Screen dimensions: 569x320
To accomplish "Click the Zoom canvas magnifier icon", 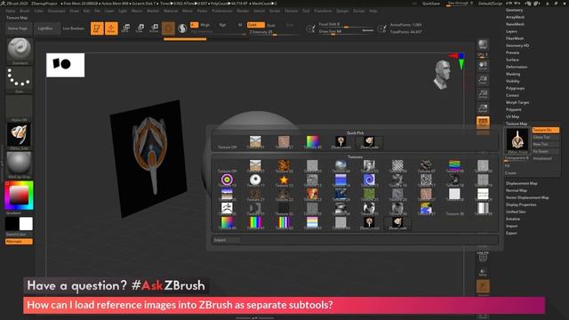I will coord(483,80).
